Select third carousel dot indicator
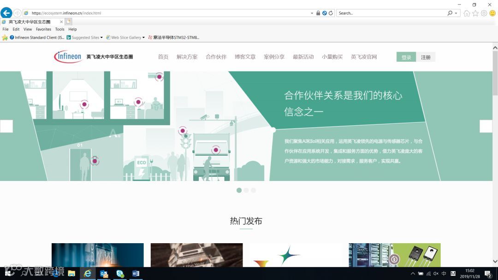This screenshot has width=498, height=280. coord(253,190)
